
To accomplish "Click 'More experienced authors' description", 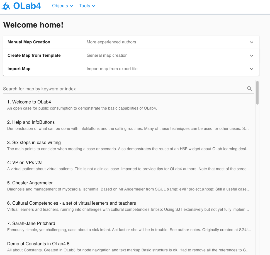I will (111, 42).
